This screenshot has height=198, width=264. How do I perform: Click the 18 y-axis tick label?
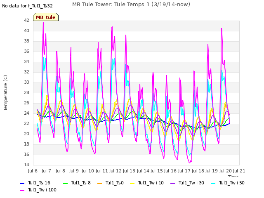click(x=26, y=144)
